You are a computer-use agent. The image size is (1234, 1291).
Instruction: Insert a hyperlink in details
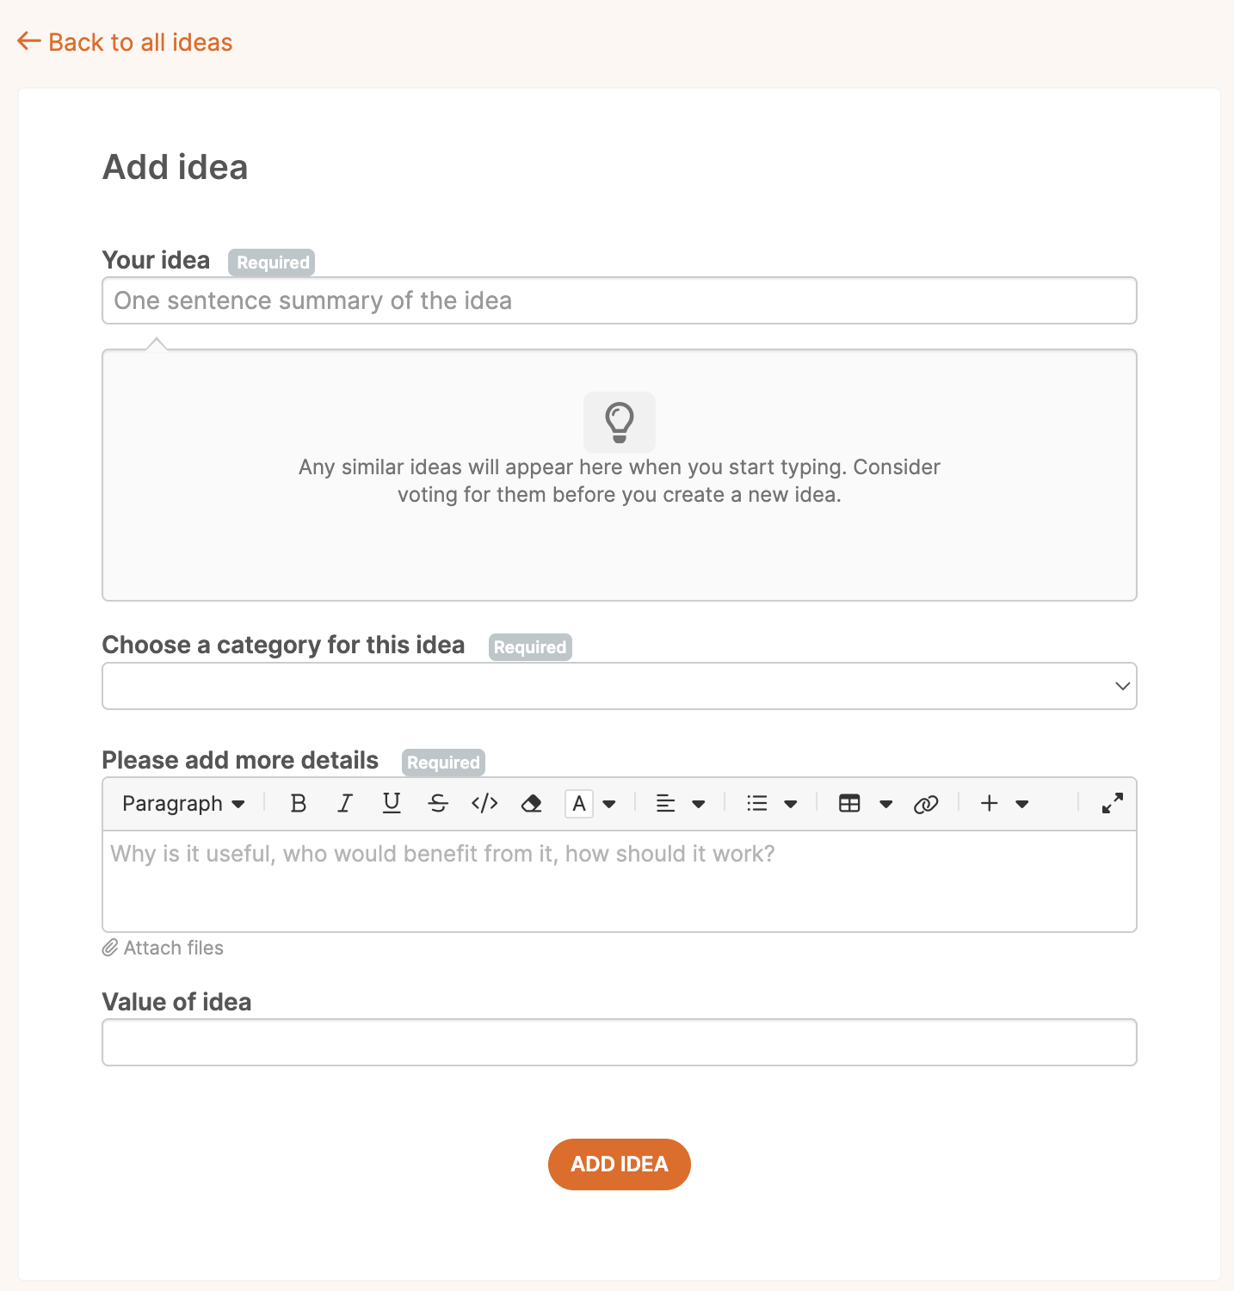926,803
